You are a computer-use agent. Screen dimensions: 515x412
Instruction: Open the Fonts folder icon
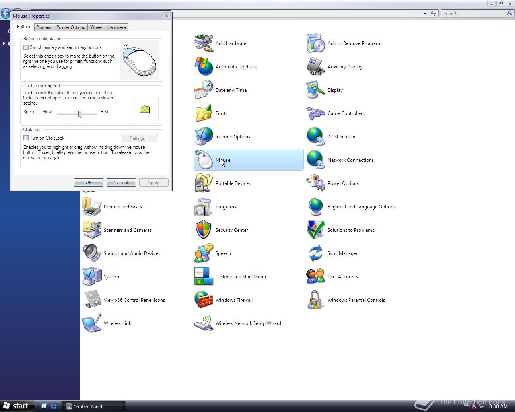click(x=204, y=113)
